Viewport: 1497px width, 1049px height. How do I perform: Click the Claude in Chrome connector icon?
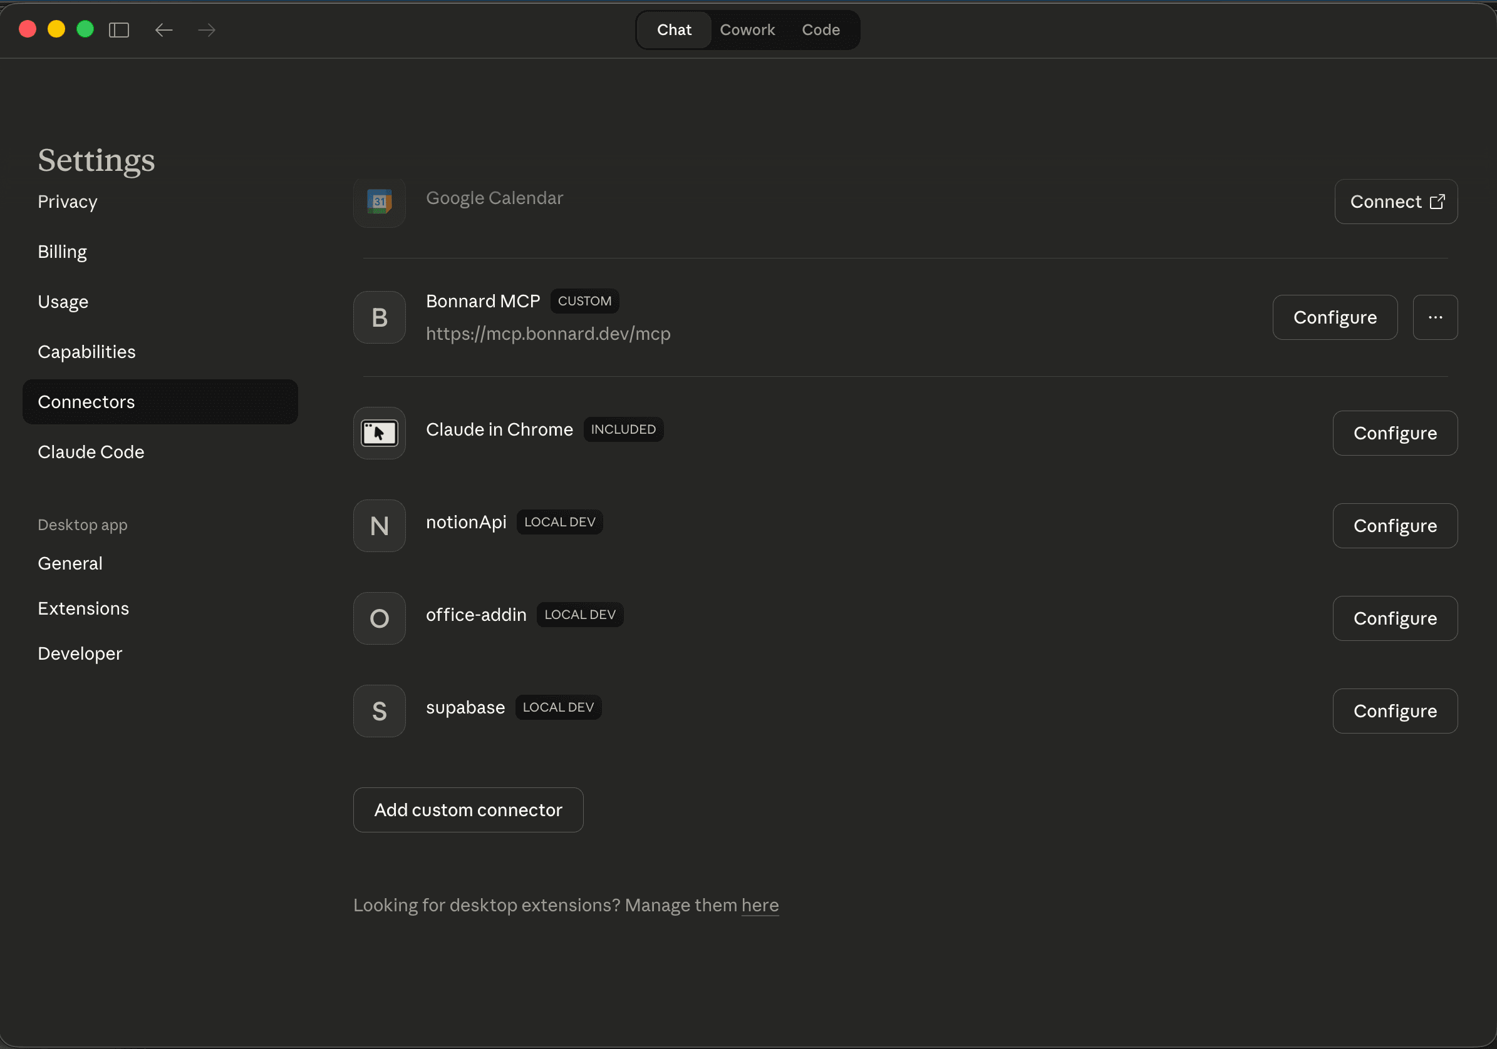pyautogui.click(x=379, y=432)
